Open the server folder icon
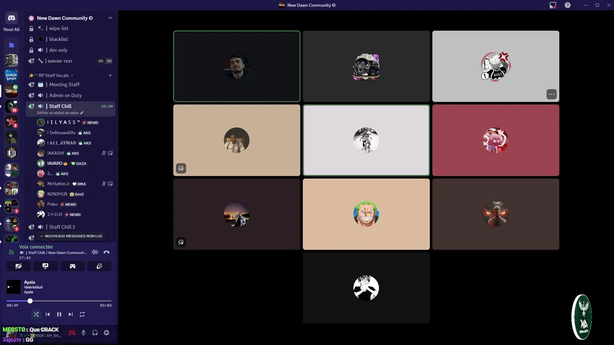The height and width of the screenshot is (345, 614). point(12,45)
